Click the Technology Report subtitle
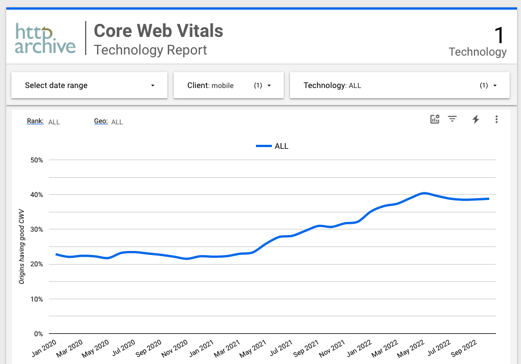The width and height of the screenshot is (521, 364). 150,50
